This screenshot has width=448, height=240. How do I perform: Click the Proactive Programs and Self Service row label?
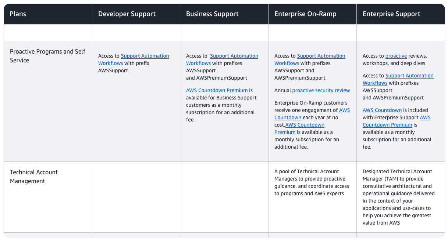(x=47, y=56)
